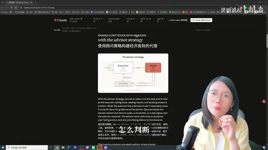Click the yellow circle taskbar icon
Viewport: 268px width, 150px height.
(99, 147)
